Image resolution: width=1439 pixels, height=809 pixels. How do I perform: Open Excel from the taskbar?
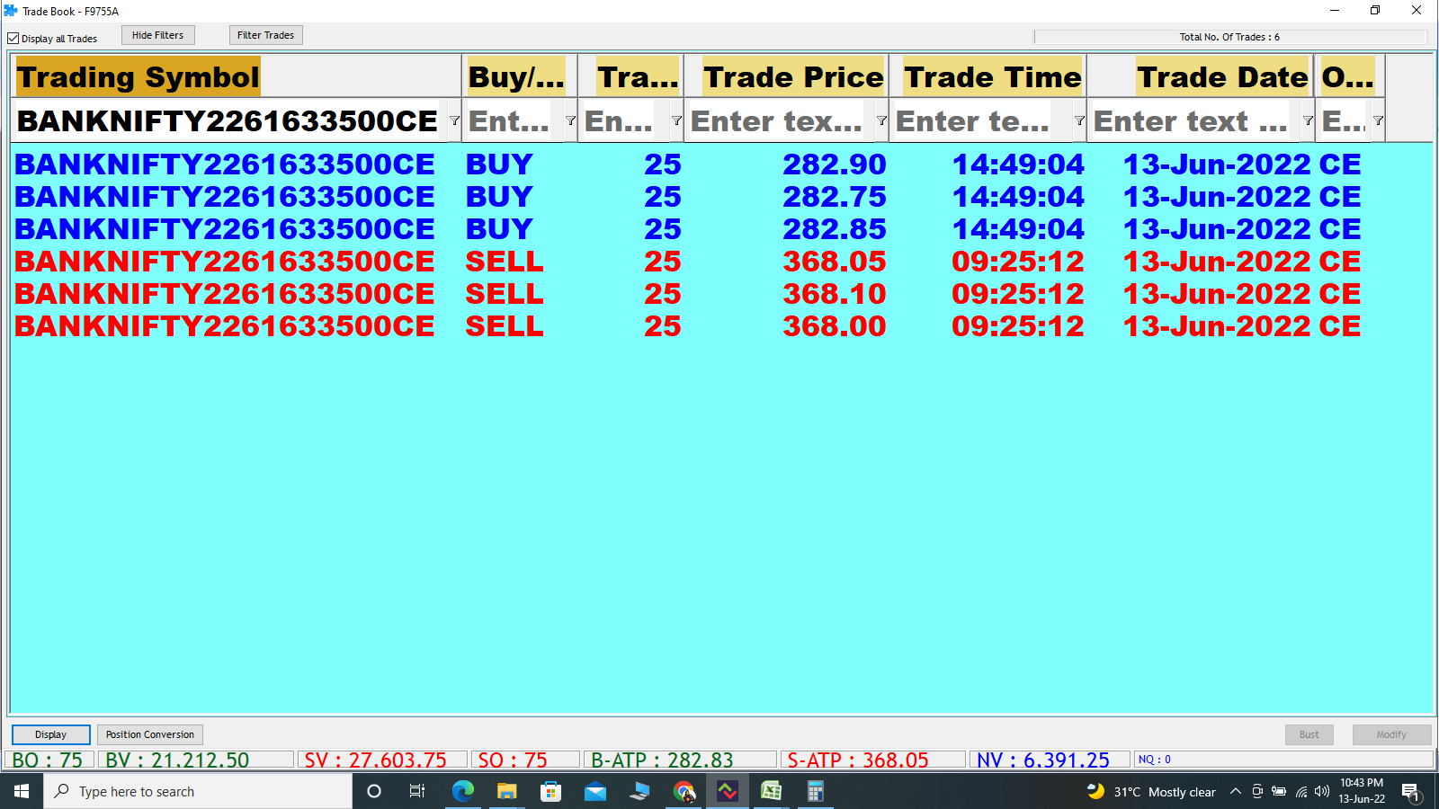772,791
